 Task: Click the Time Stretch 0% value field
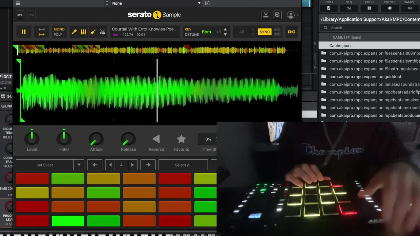[208, 139]
